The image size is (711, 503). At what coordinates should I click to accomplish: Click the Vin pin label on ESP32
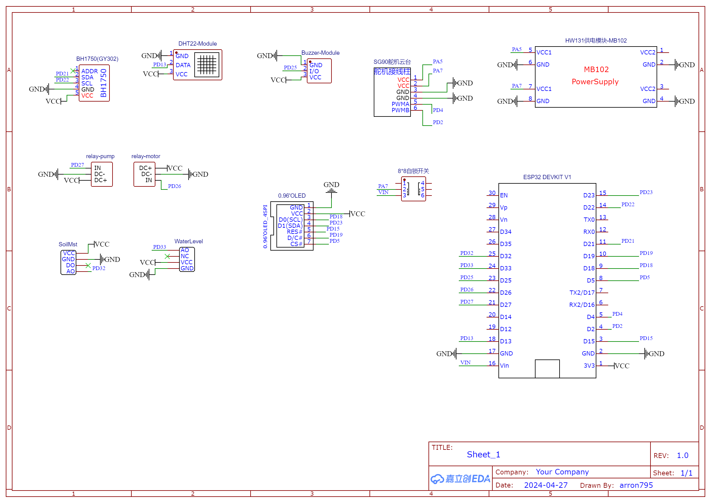point(505,366)
